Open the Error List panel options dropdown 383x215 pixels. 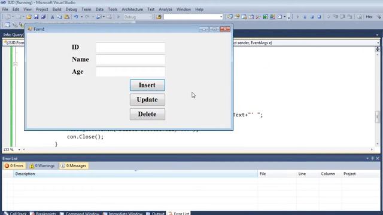pos(367,158)
